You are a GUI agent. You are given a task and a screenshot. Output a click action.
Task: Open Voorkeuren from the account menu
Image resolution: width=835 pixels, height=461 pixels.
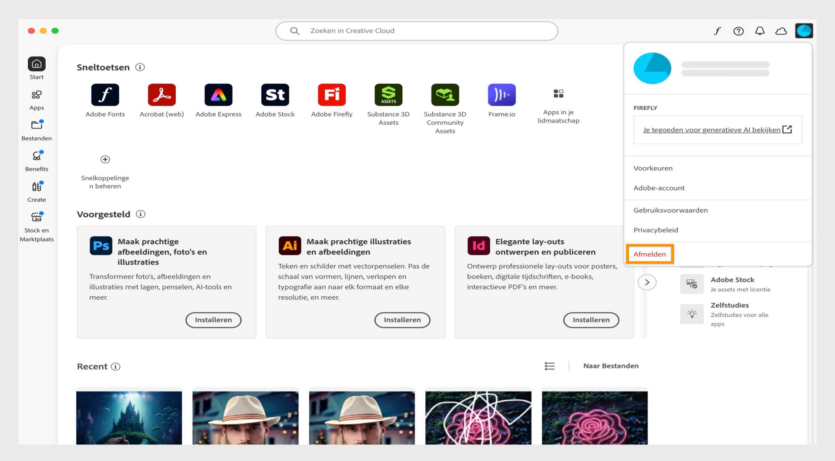(653, 168)
